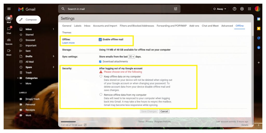
Task: Open the All Mail folder
Action: click(x=30, y=62)
